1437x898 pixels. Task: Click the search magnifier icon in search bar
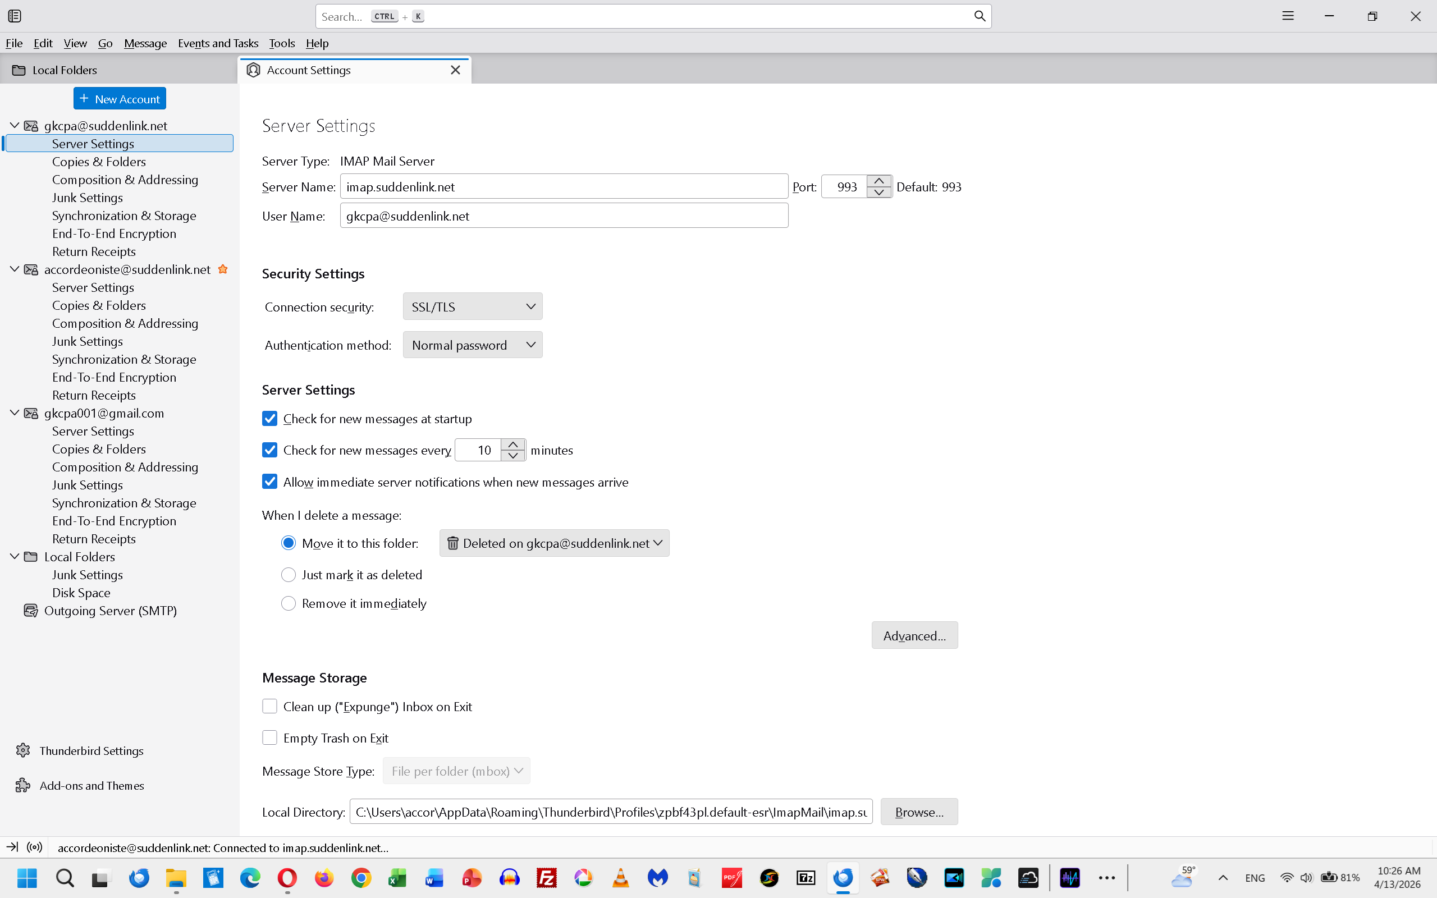pyautogui.click(x=979, y=16)
